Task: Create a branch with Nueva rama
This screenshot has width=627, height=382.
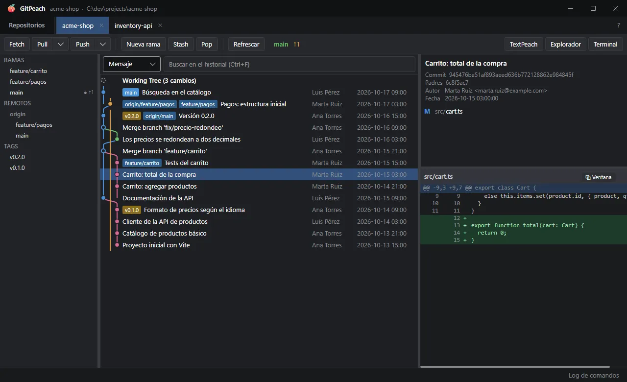Action: pyautogui.click(x=144, y=44)
